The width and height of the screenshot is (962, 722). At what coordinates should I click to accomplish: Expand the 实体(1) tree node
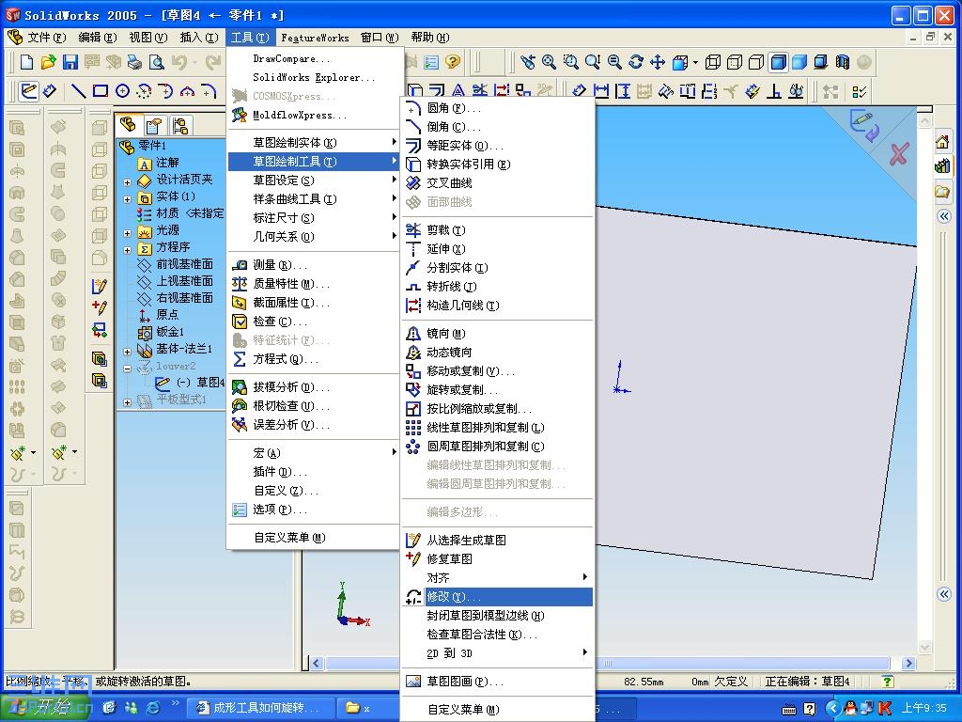[127, 199]
